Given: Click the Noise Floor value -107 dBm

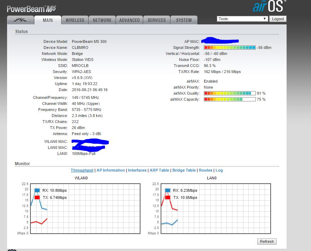Looking at the screenshot, I should pos(212,60).
